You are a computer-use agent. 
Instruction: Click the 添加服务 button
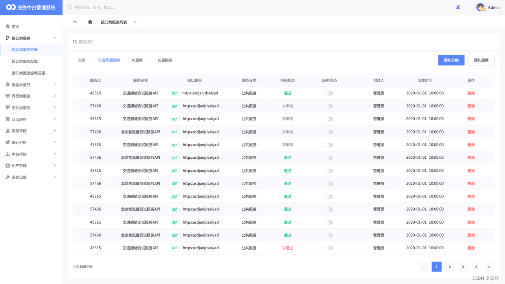pos(481,60)
